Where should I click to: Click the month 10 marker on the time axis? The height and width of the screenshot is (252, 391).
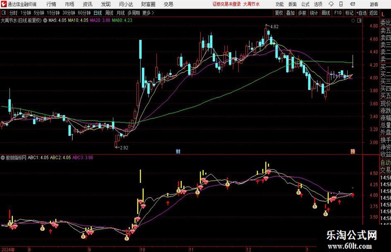click(142, 250)
